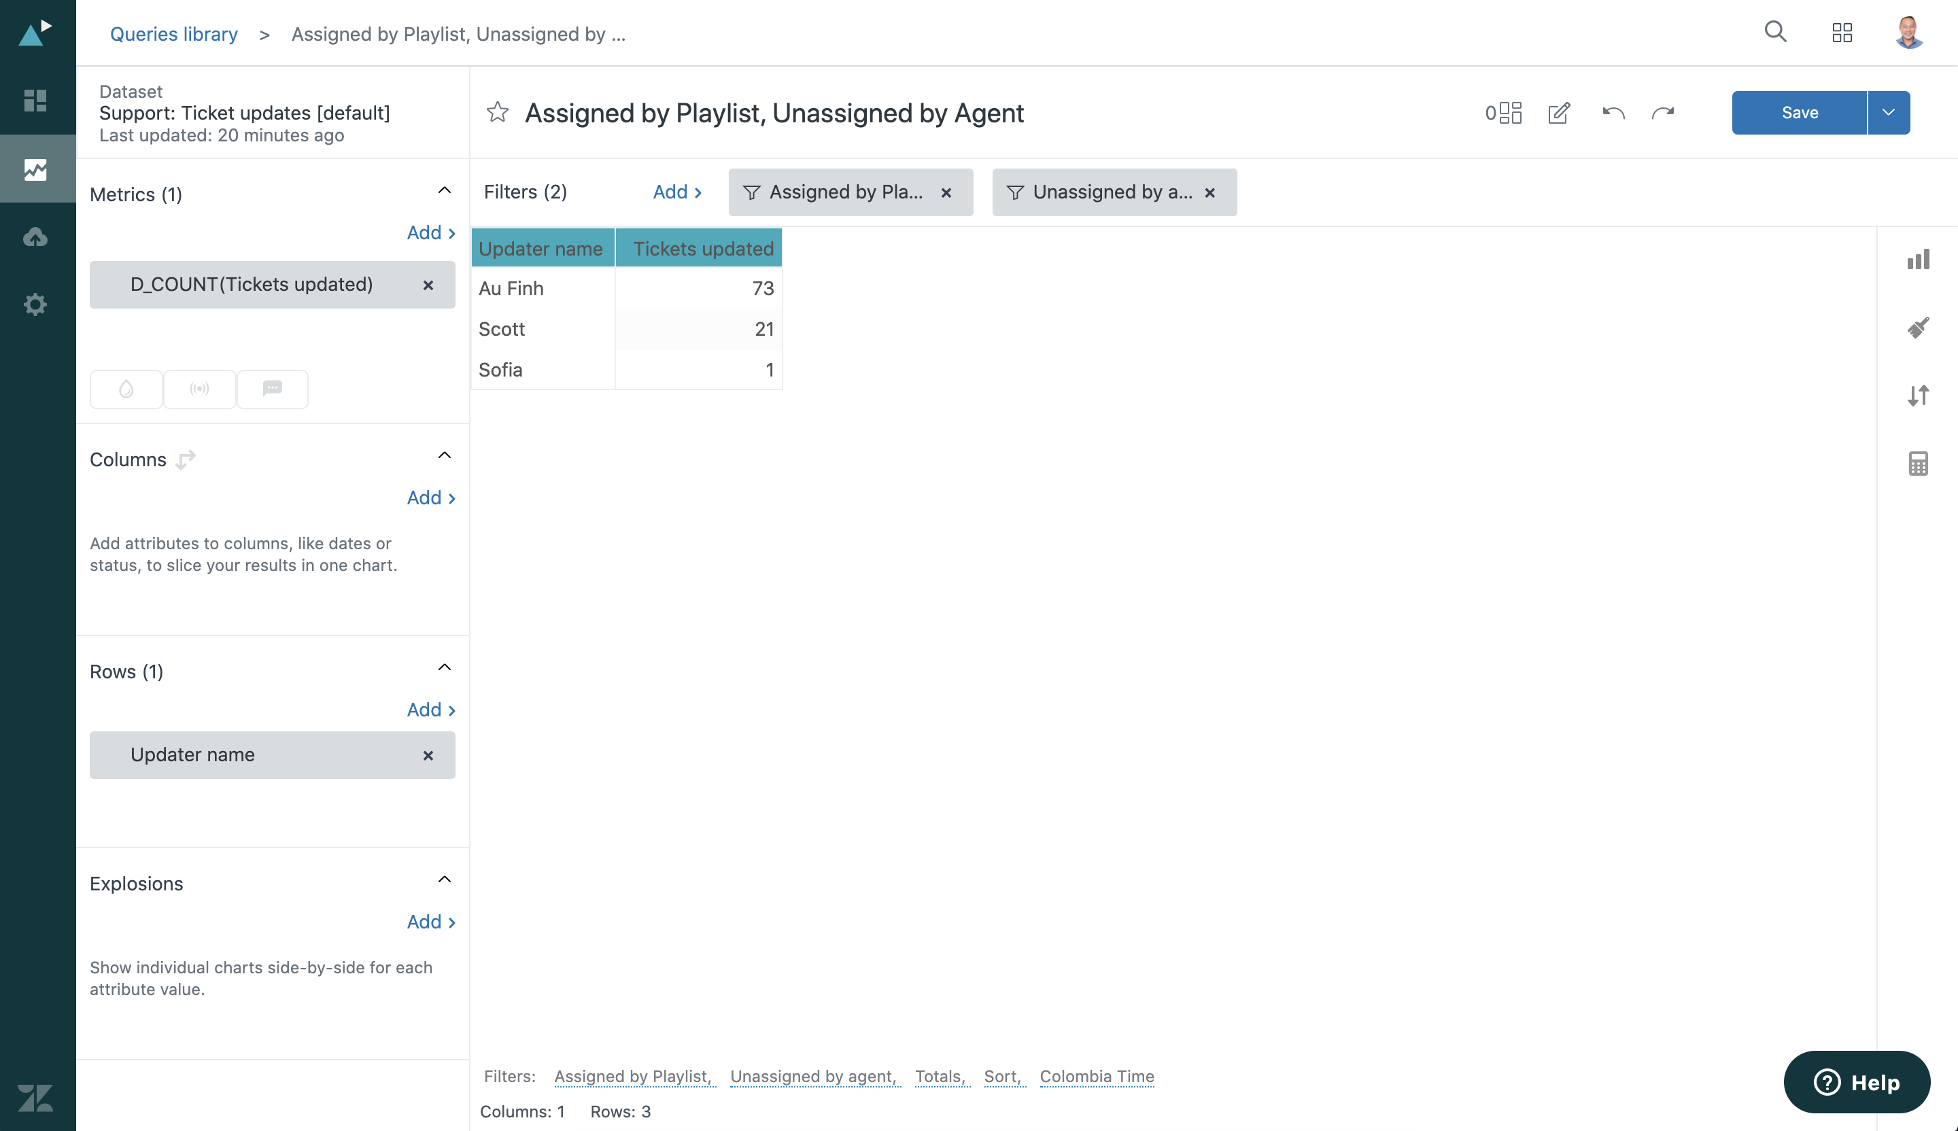The image size is (1958, 1131).
Task: Favorite the query with star icon
Action: pyautogui.click(x=497, y=113)
